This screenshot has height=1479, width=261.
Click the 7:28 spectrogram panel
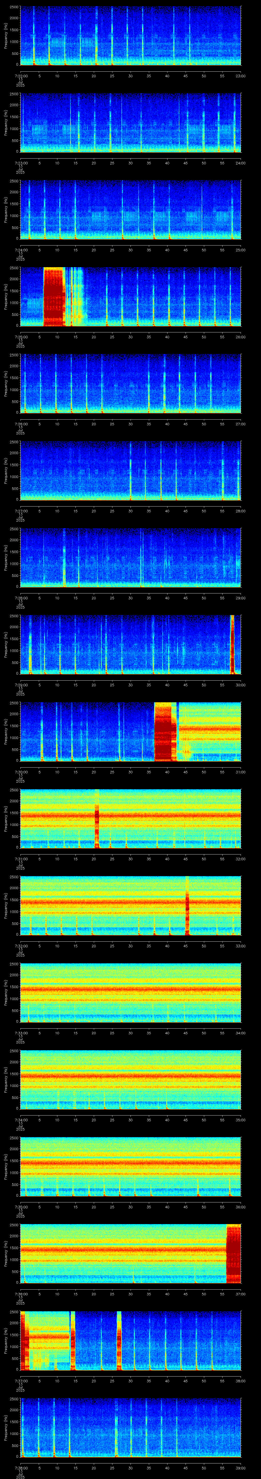tap(131, 557)
